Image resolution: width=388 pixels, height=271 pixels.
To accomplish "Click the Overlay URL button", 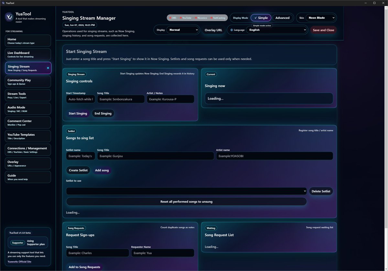I will [x=213, y=30].
